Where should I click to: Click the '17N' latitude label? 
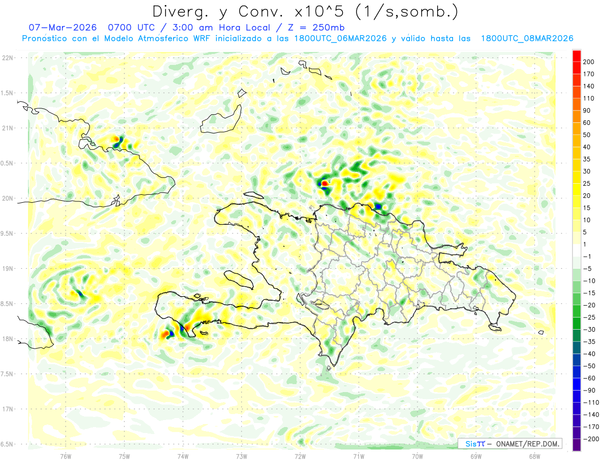pyautogui.click(x=7, y=409)
